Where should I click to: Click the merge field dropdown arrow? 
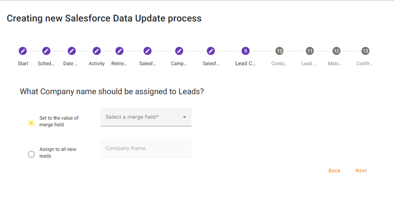pos(185,117)
